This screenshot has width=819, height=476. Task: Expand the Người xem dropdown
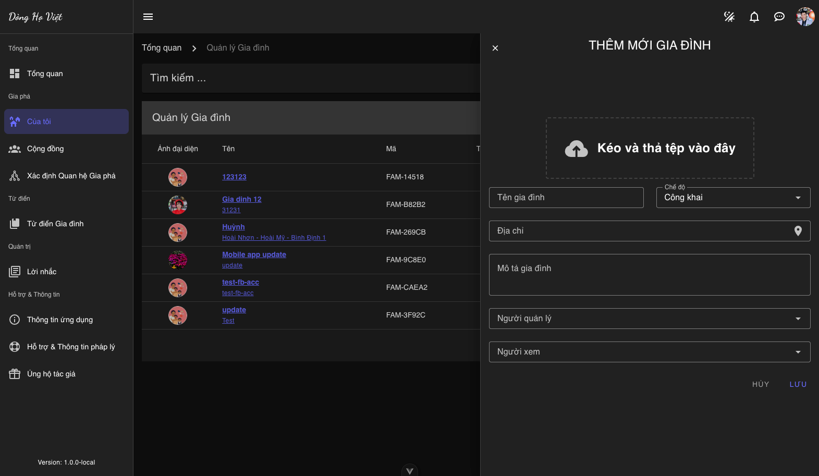tap(649, 352)
